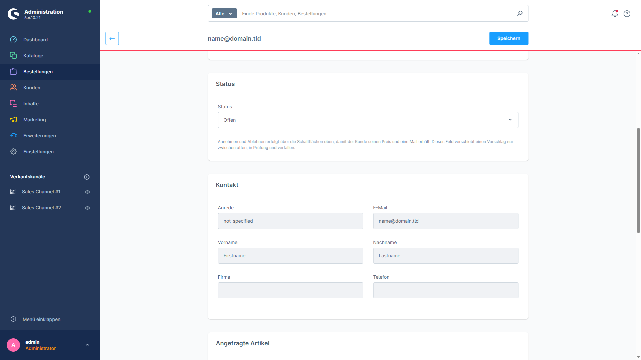This screenshot has width=641, height=360.
Task: Add a new Verkaufskanal with plus icon
Action: tap(87, 177)
